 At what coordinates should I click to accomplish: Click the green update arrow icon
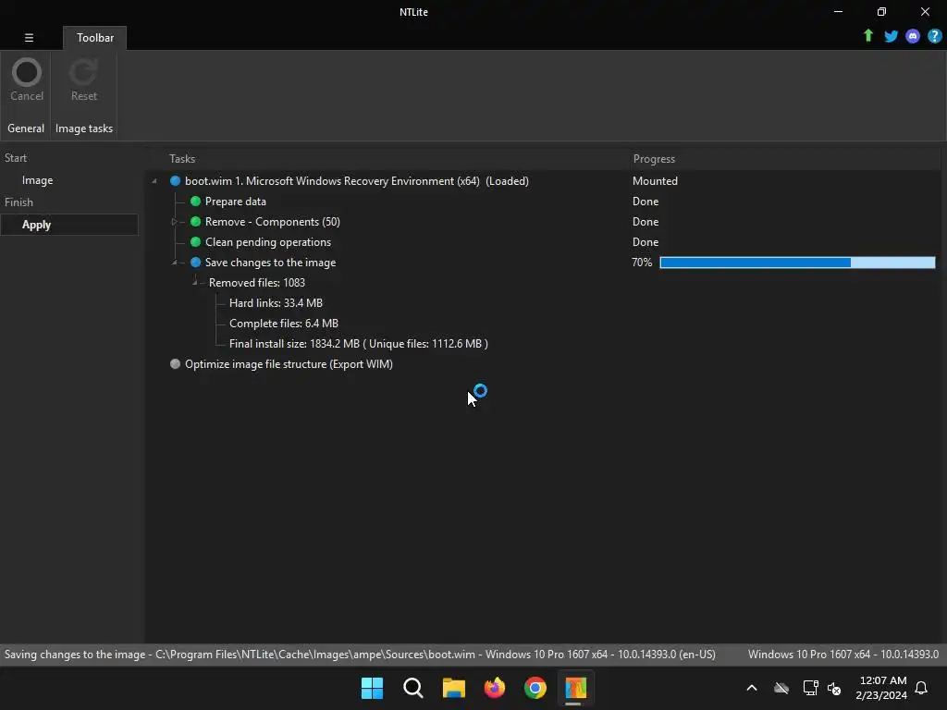(x=868, y=36)
